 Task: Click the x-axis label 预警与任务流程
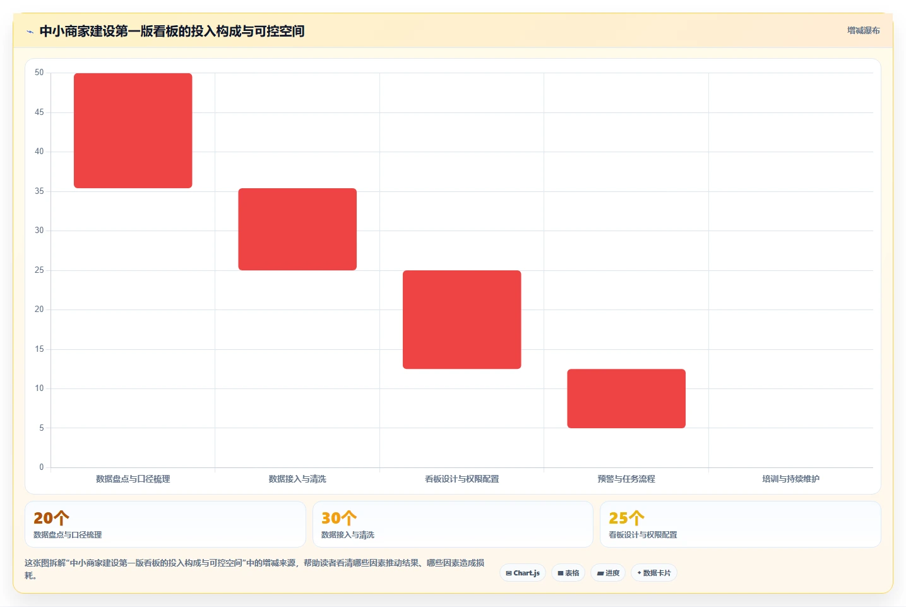[x=626, y=479]
